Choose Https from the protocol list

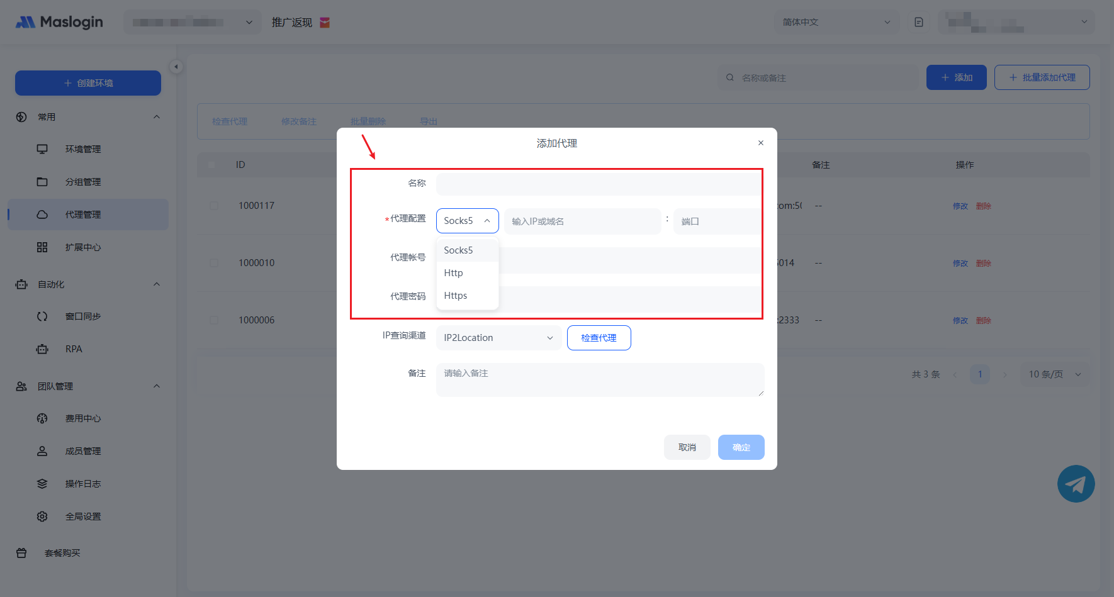[456, 296]
